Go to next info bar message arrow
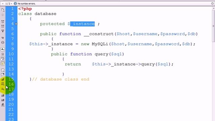Screen dimensions: 215x121 coord(11,4)
